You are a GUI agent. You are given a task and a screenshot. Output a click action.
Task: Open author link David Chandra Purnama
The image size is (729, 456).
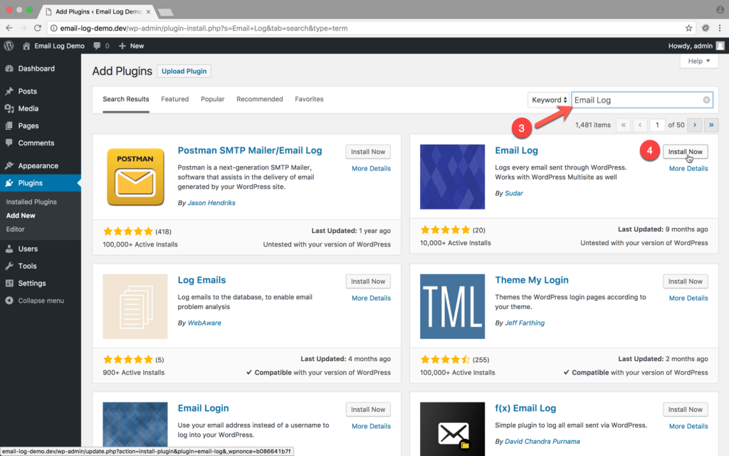(x=542, y=442)
